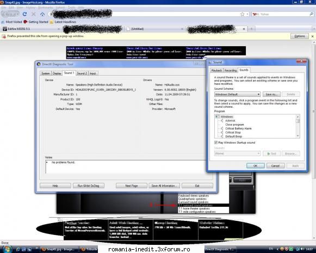
Task: Click Save As button in Sound dialog
Action: pos(271,94)
